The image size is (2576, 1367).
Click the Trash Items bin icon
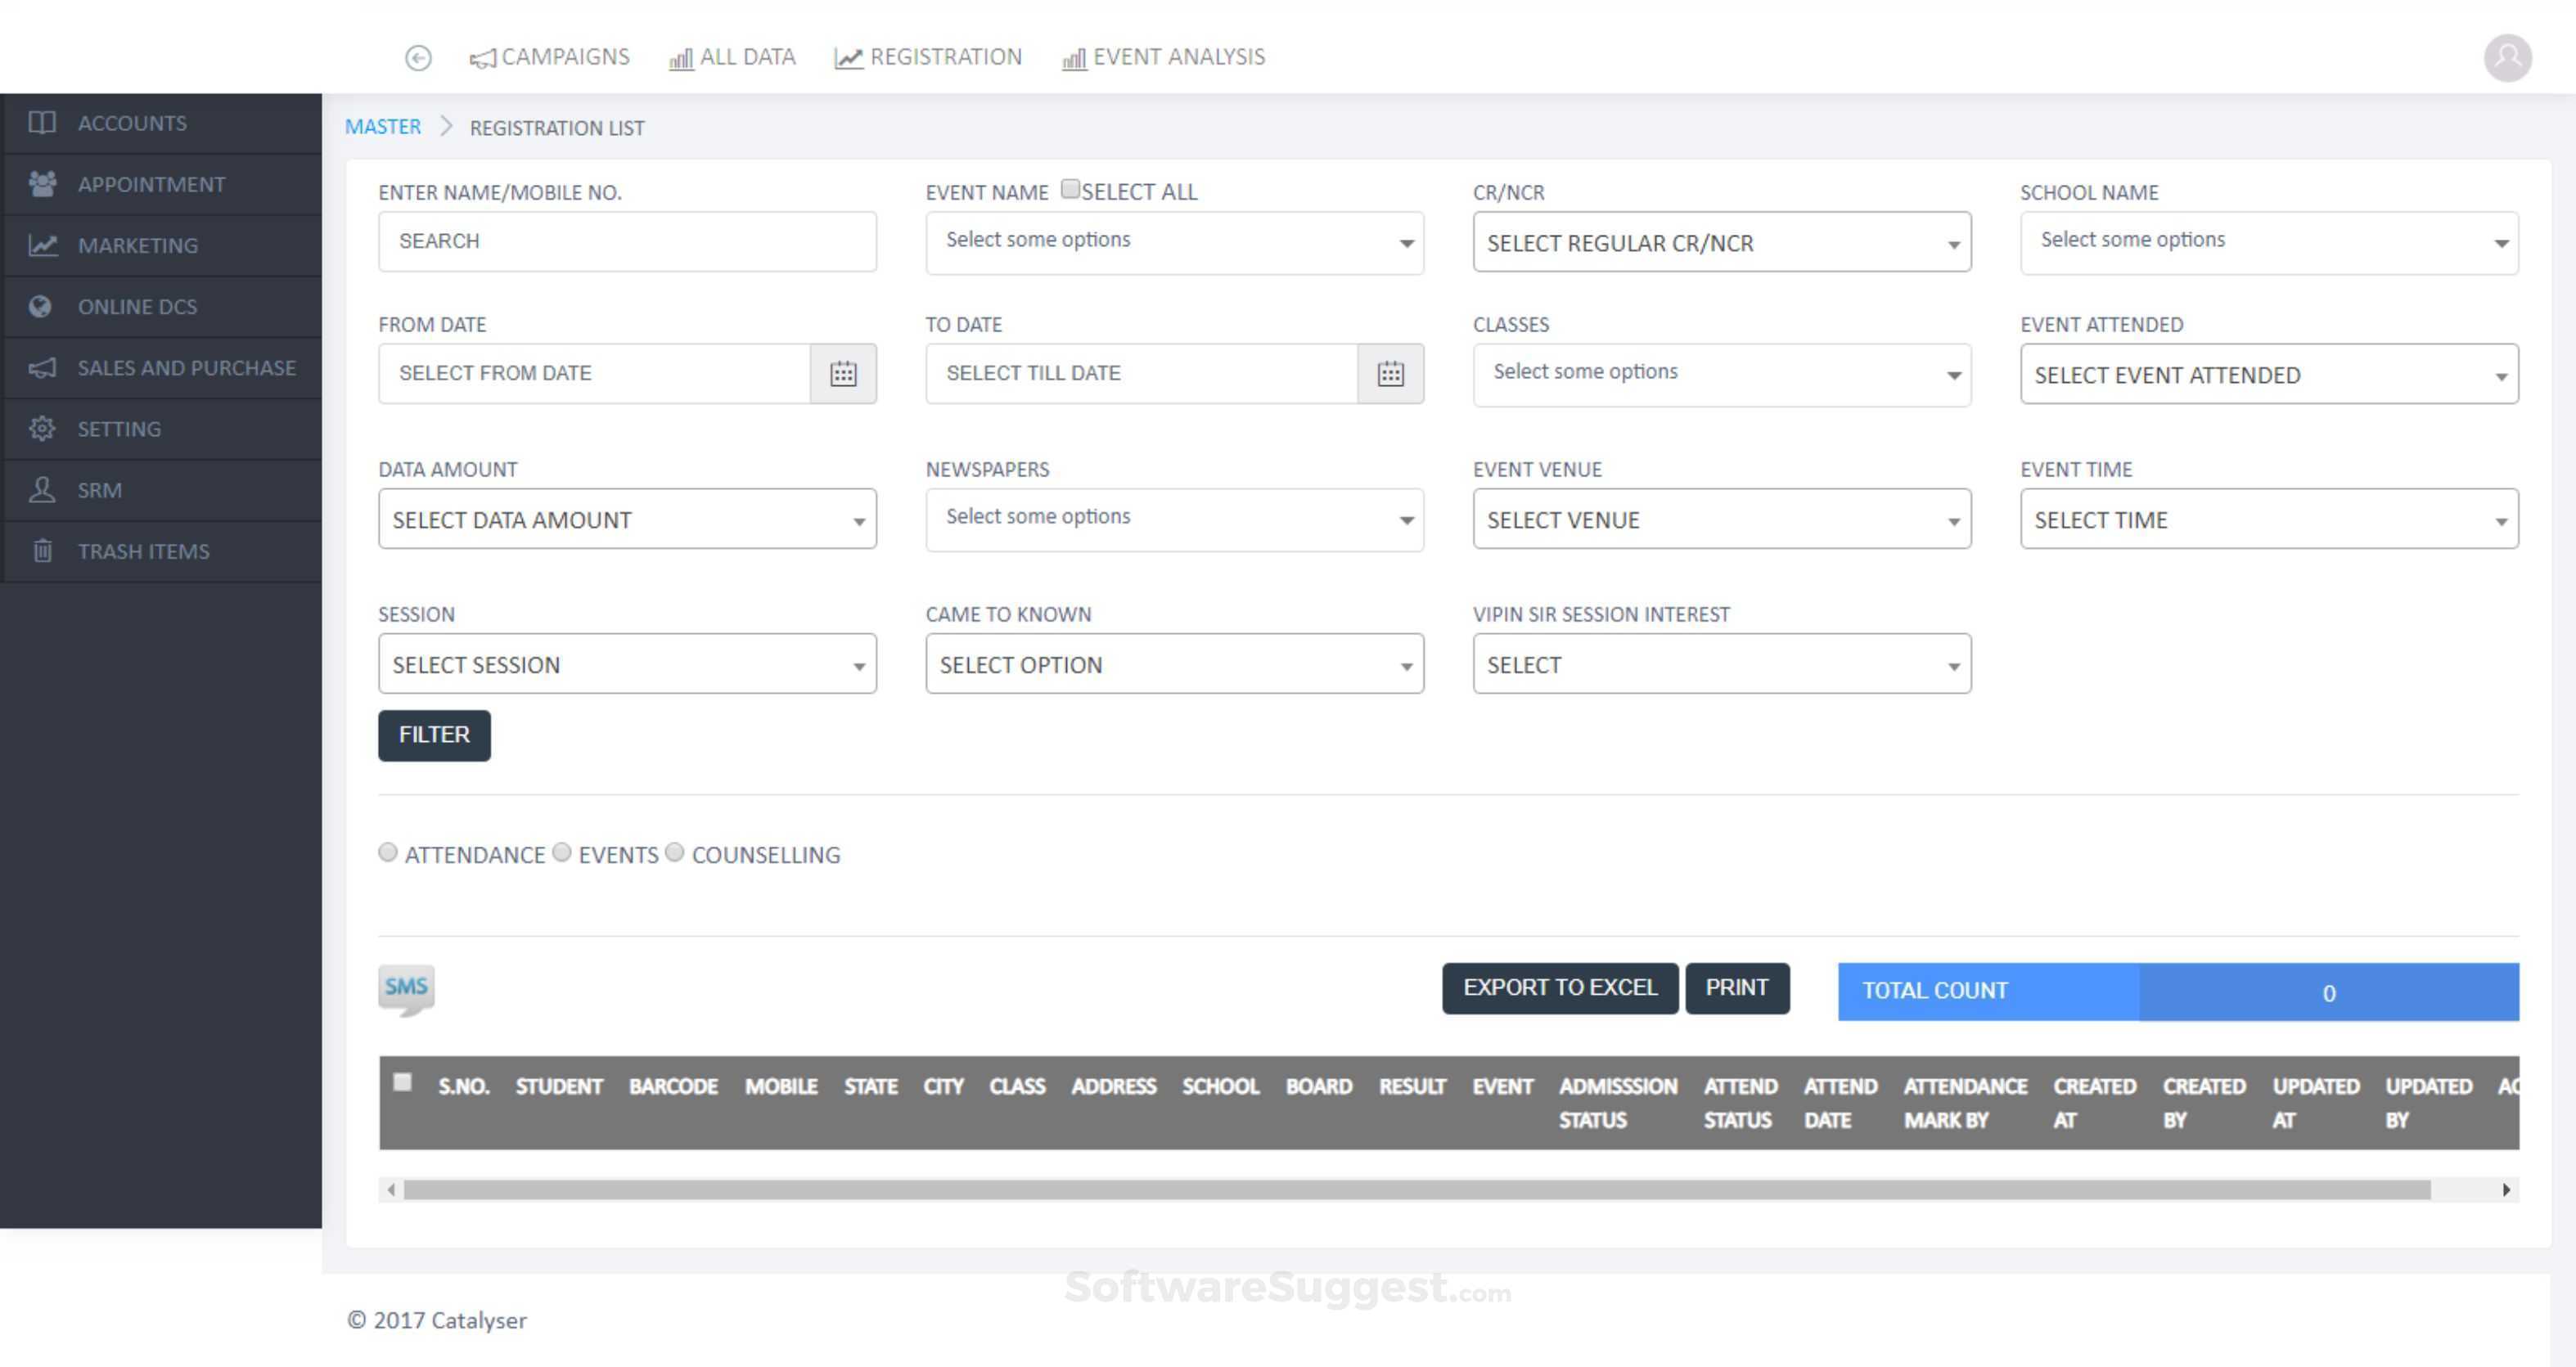[42, 551]
